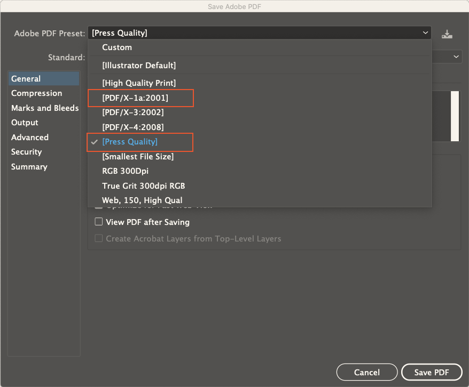The width and height of the screenshot is (469, 387).
Task: Select the RGB 300Dpi preset
Action: click(x=260, y=171)
